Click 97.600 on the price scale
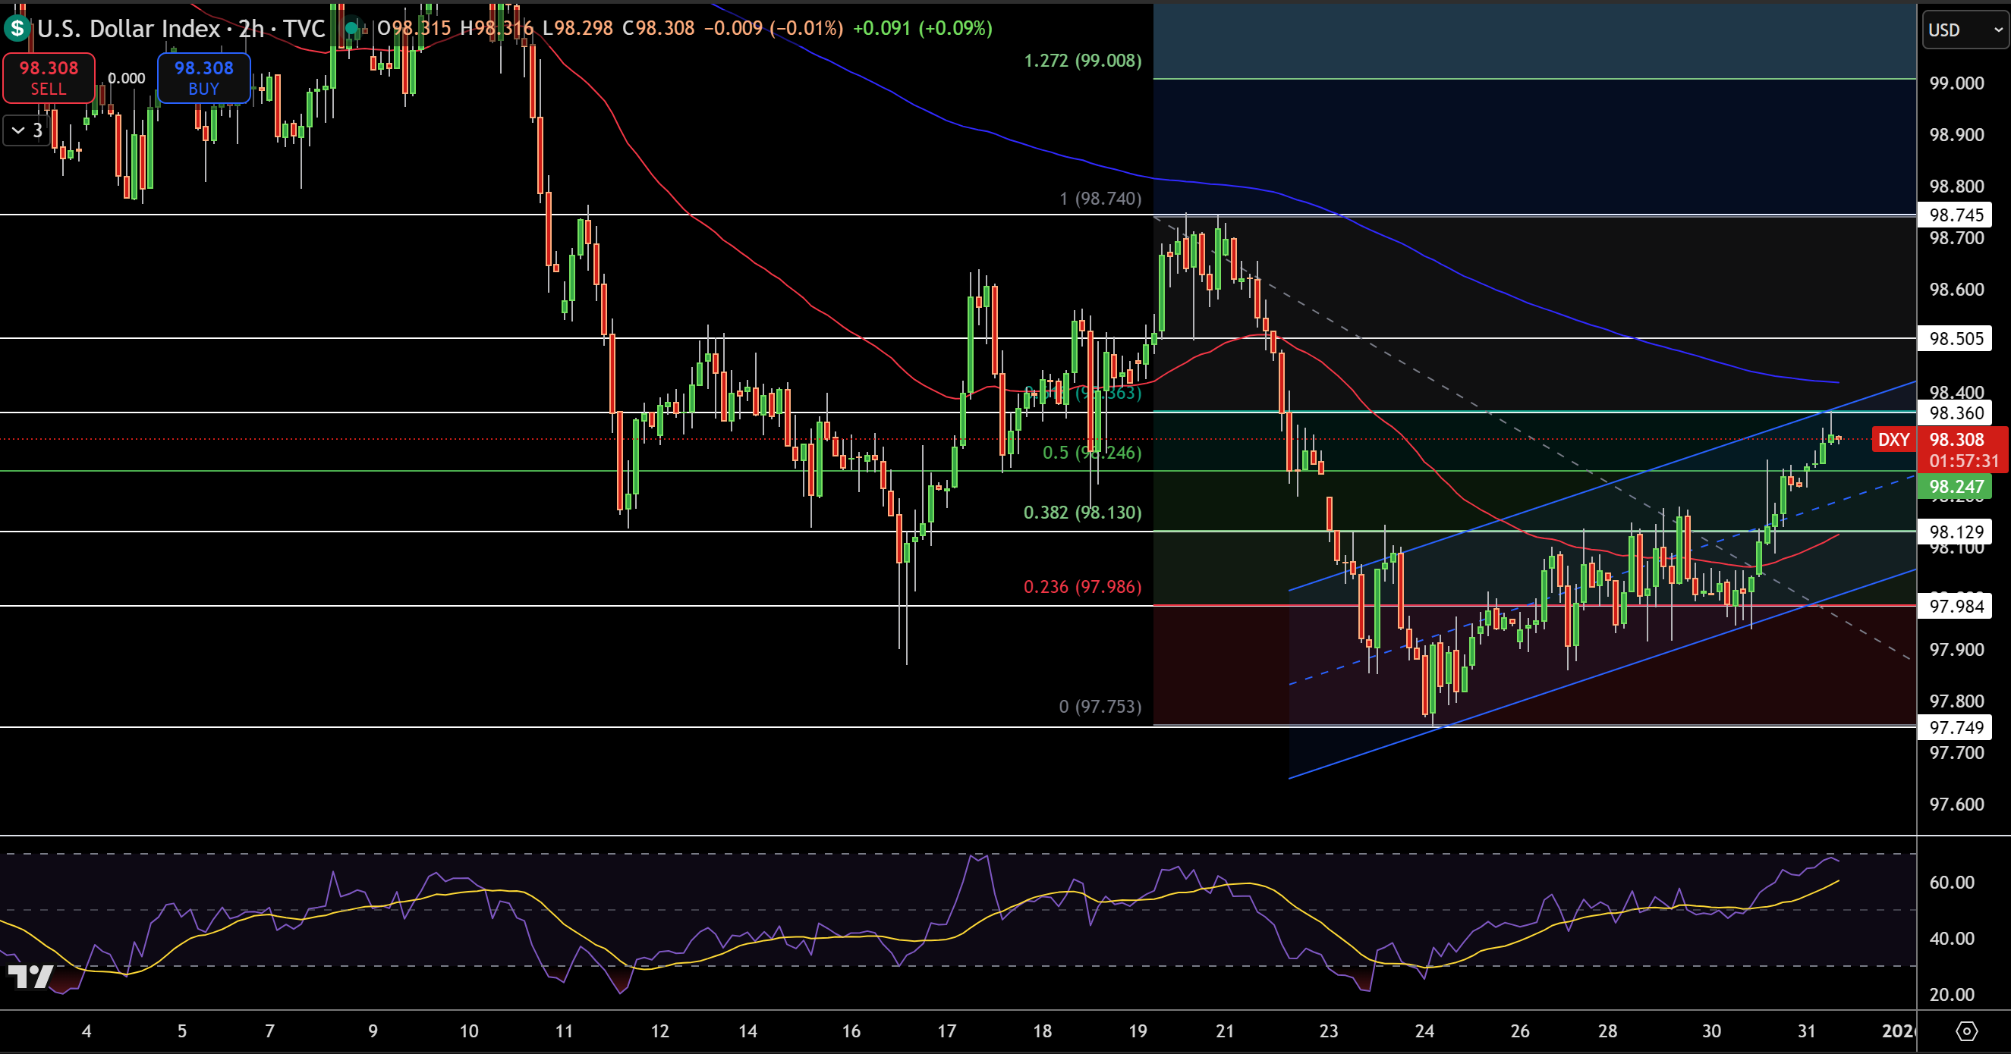The image size is (2011, 1054). point(1956,805)
